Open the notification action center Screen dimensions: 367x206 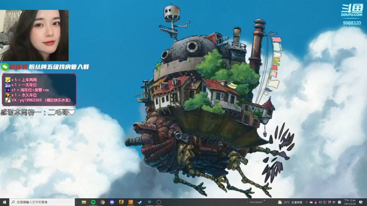point(361,202)
